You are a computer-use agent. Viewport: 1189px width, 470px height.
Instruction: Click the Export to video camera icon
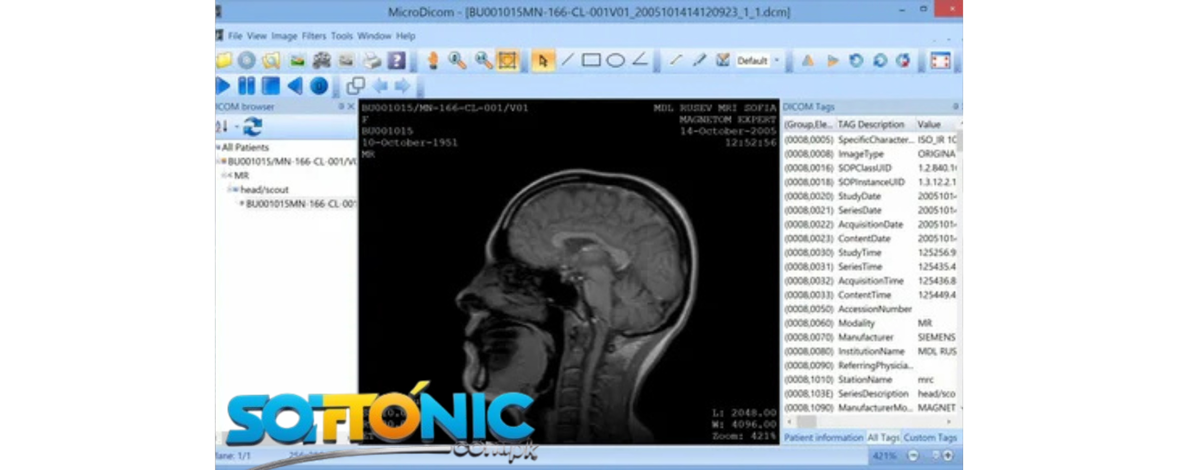pos(322,61)
